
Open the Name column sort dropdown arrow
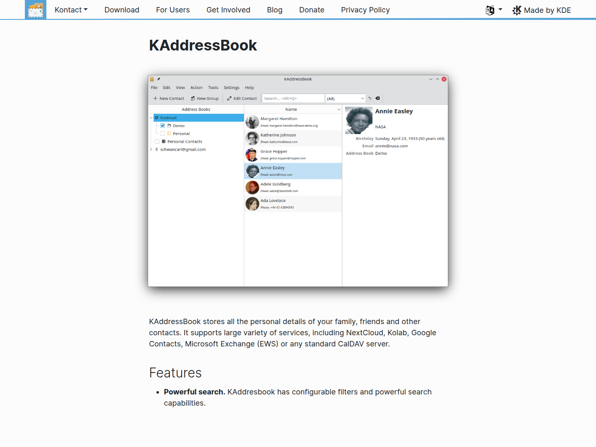click(x=339, y=110)
